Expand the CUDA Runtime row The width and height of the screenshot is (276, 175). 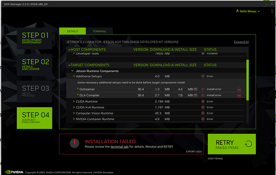coord(74,101)
